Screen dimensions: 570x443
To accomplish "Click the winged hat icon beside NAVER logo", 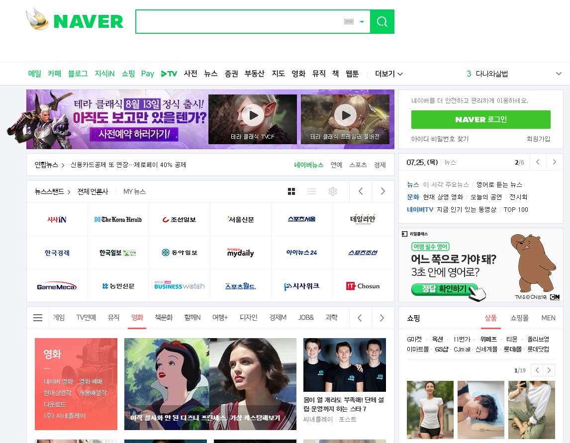I will click(37, 19).
